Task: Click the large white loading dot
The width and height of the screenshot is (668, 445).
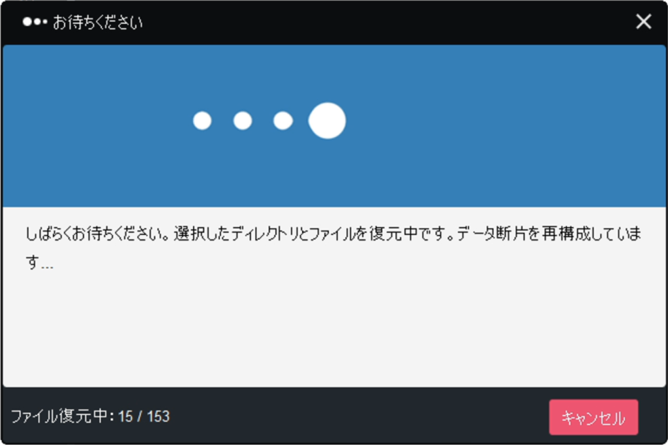Action: pos(327,121)
